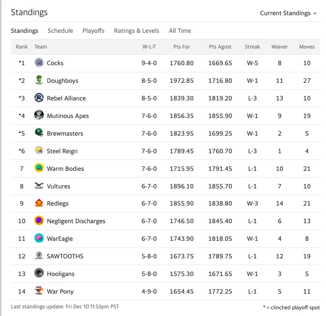Image resolution: width=326 pixels, height=316 pixels.
Task: Switch to the Schedule tab
Action: click(x=60, y=31)
